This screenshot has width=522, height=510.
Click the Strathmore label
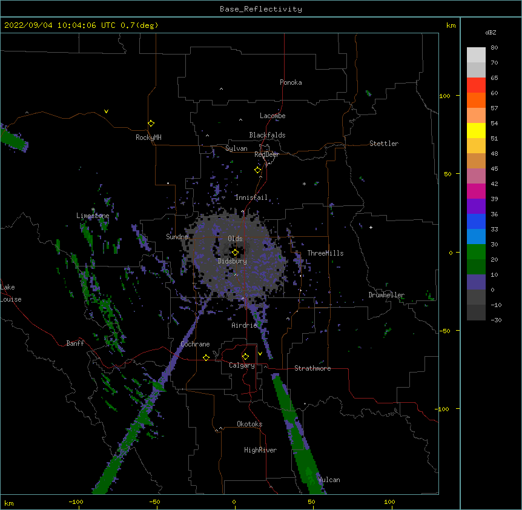click(312, 368)
